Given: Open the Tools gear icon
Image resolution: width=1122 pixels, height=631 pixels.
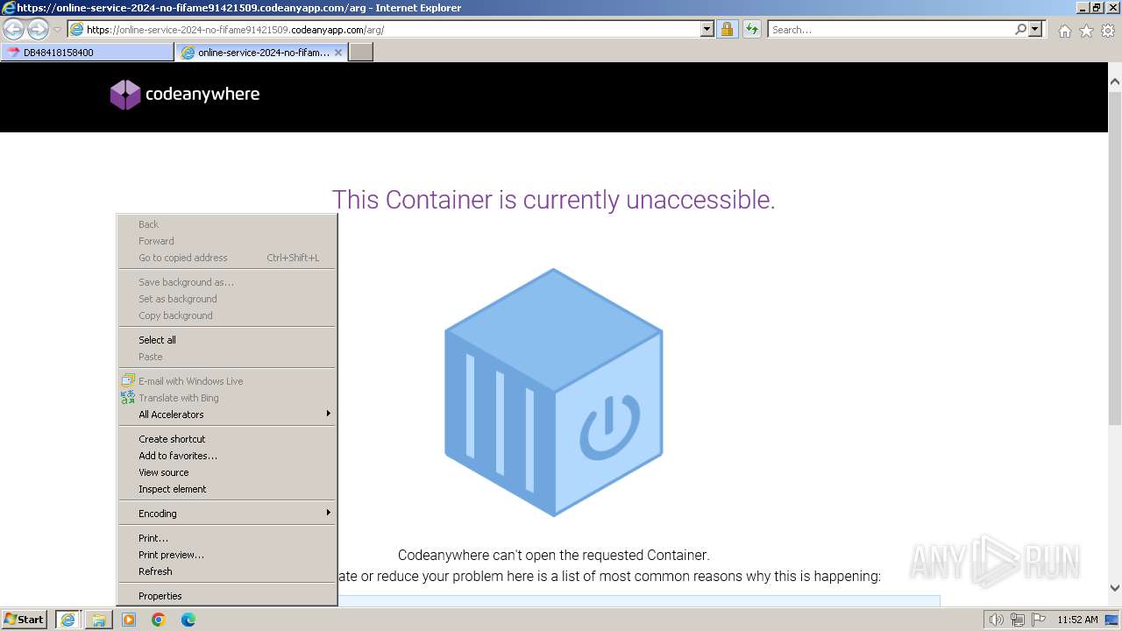Looking at the screenshot, I should click(x=1108, y=31).
